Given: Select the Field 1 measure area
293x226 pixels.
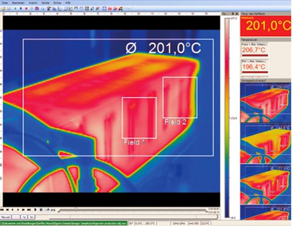Looking at the screenshot, I should 139,118.
